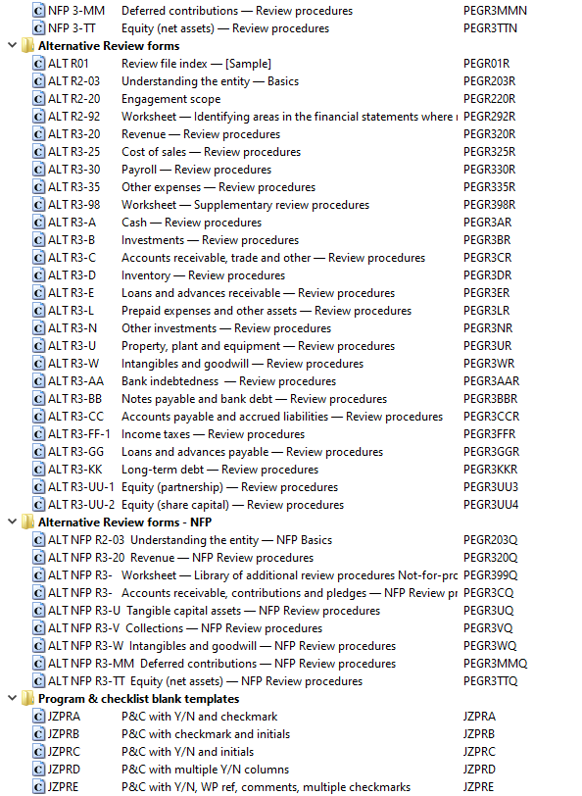
Task: Click the document icon for JZPRA template
Action: 38,717
